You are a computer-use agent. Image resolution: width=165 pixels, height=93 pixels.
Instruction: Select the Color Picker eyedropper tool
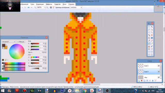[x=152, y=43]
